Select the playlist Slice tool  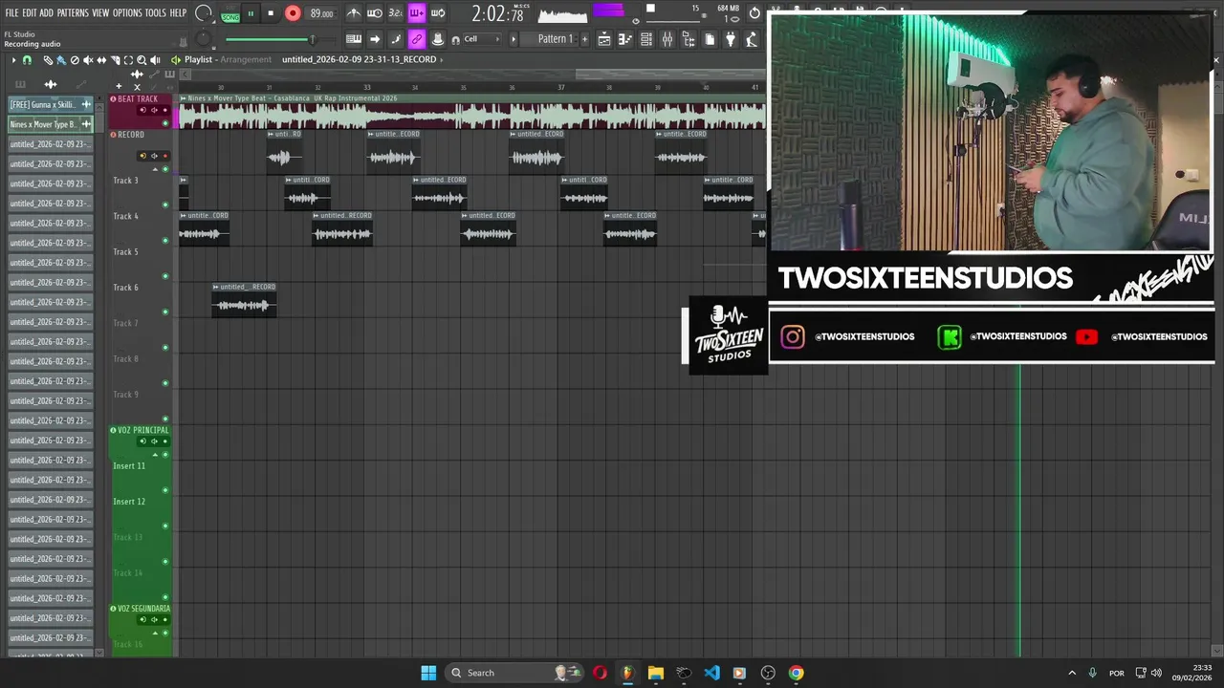(115, 60)
